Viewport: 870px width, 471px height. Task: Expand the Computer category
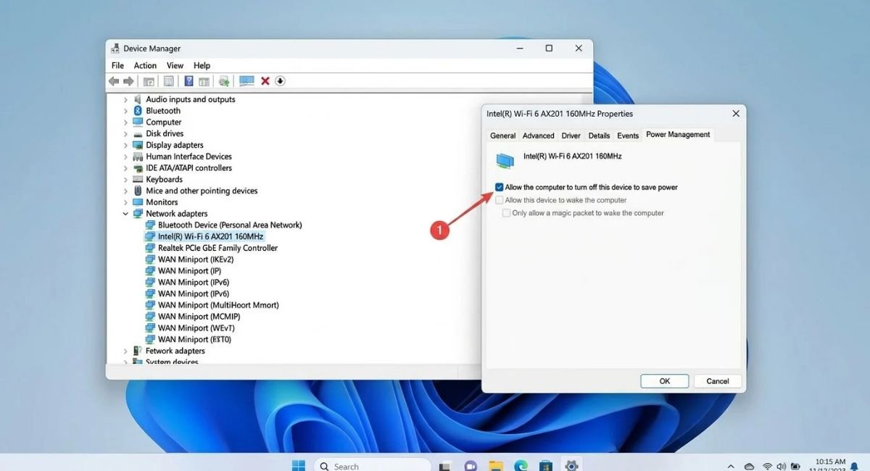(125, 122)
